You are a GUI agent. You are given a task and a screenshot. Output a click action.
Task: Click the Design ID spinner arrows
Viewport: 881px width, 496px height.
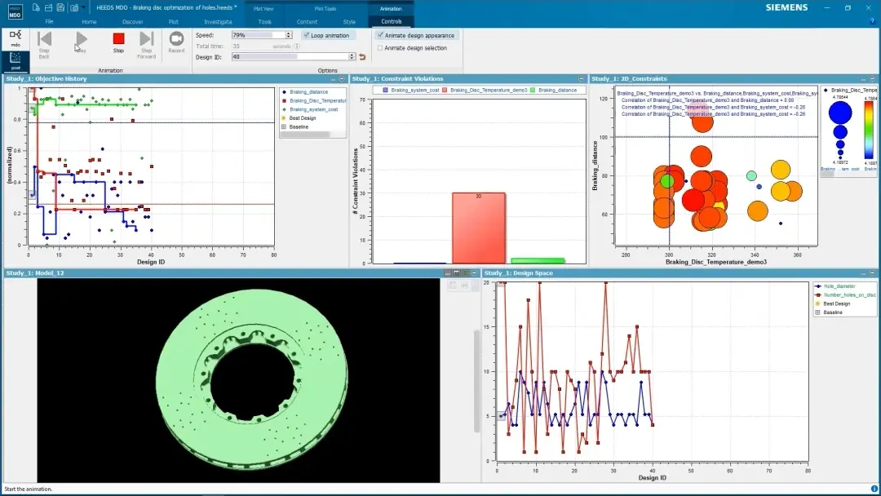(x=352, y=57)
